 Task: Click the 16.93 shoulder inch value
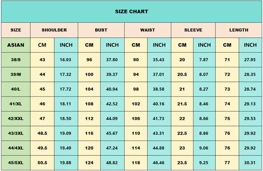coord(66,60)
